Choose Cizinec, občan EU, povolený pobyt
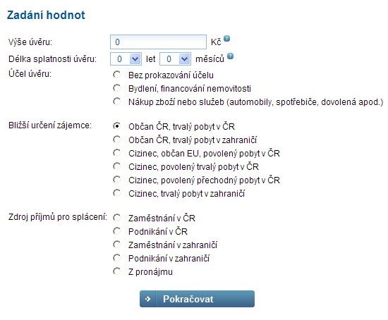This screenshot has height=320, width=388. tap(116, 153)
